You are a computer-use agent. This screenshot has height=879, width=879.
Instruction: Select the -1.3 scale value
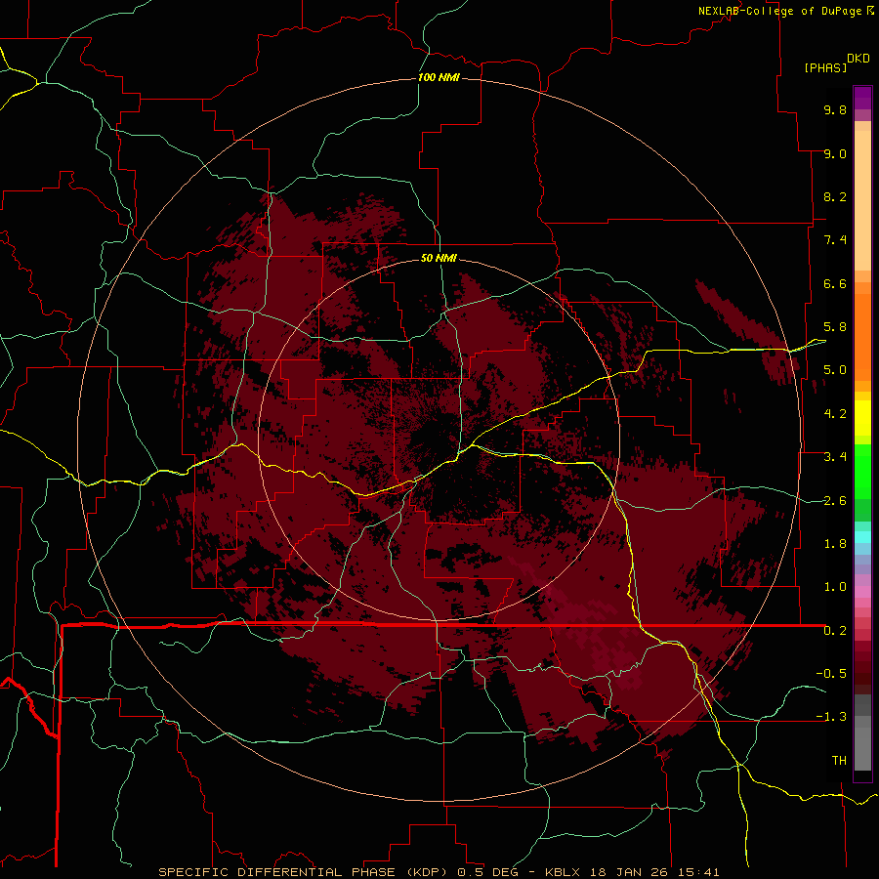pos(831,717)
